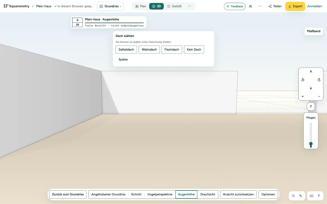Rotate view clockwise

coord(319,80)
